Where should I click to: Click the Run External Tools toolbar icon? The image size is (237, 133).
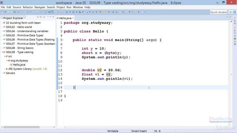point(80,12)
